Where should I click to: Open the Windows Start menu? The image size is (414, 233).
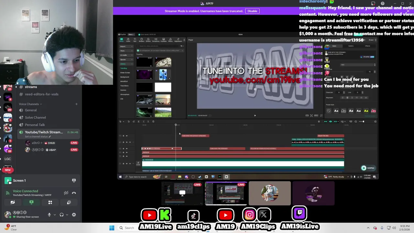coord(112,228)
